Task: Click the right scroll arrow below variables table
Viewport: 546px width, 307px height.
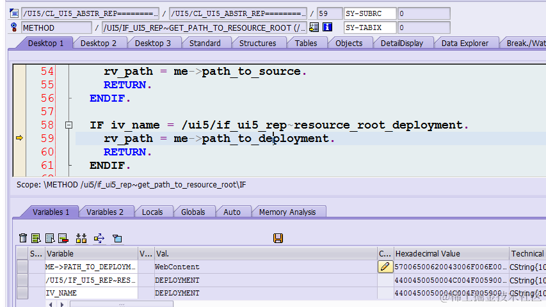Action: click(x=62, y=304)
